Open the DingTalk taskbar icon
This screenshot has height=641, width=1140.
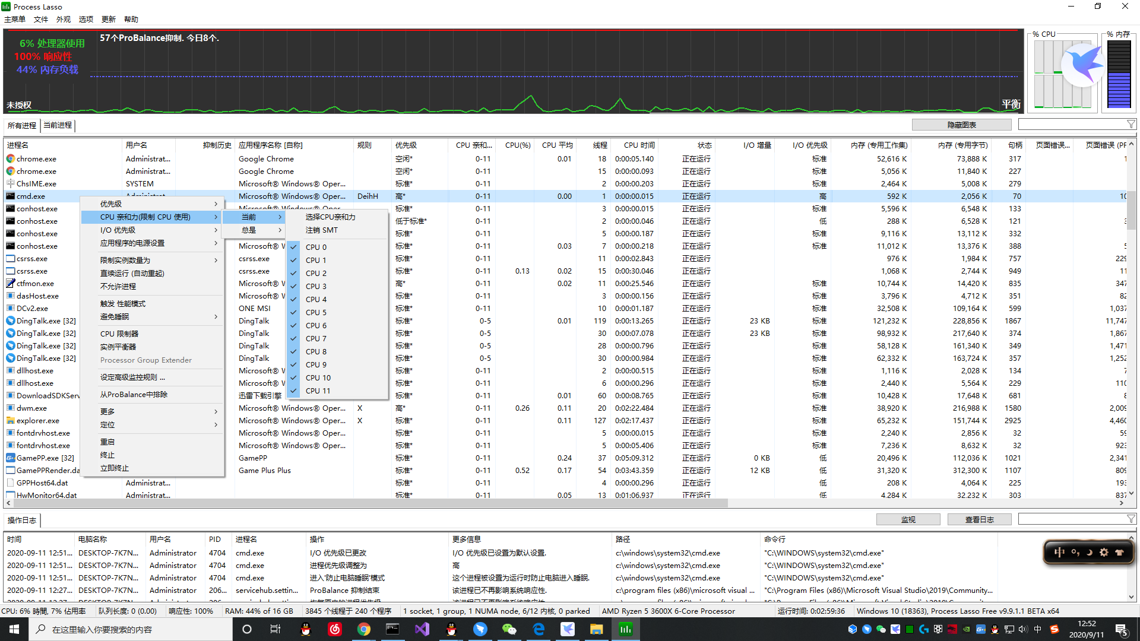click(480, 629)
